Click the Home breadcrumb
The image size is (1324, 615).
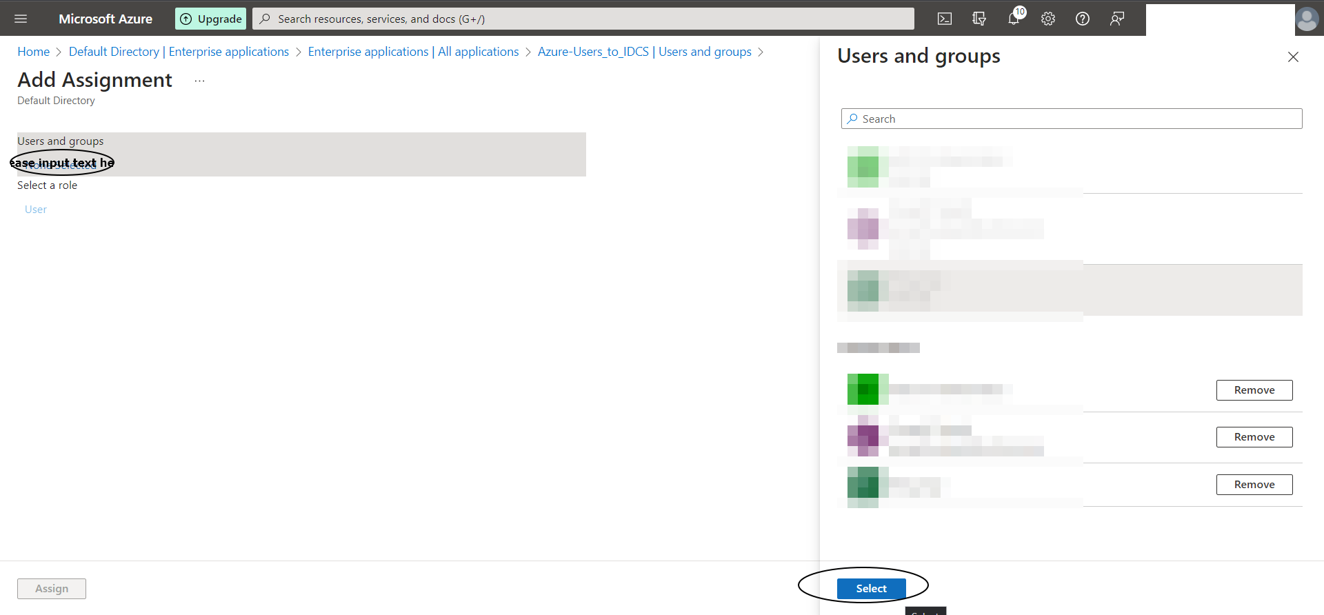click(34, 52)
